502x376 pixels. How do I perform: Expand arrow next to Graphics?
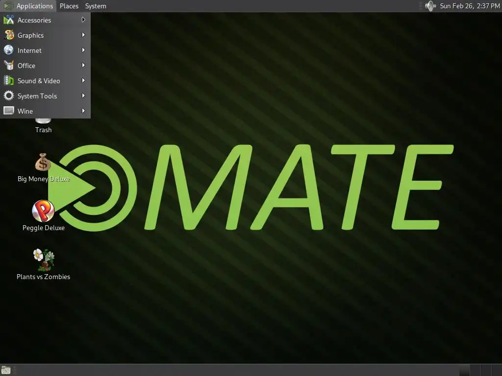click(x=83, y=35)
